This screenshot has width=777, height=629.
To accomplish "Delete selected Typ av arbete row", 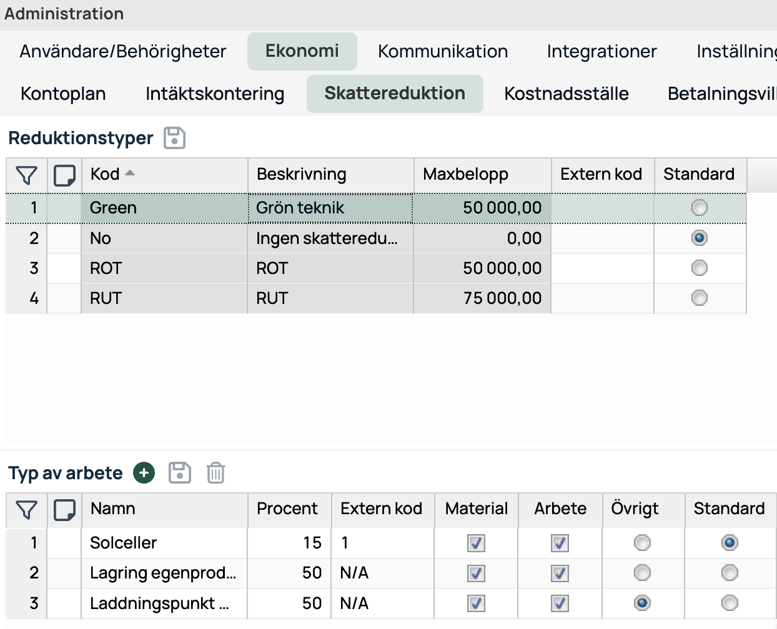I will tap(215, 473).
